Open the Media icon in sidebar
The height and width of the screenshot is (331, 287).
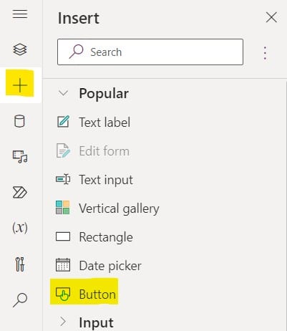click(x=20, y=157)
